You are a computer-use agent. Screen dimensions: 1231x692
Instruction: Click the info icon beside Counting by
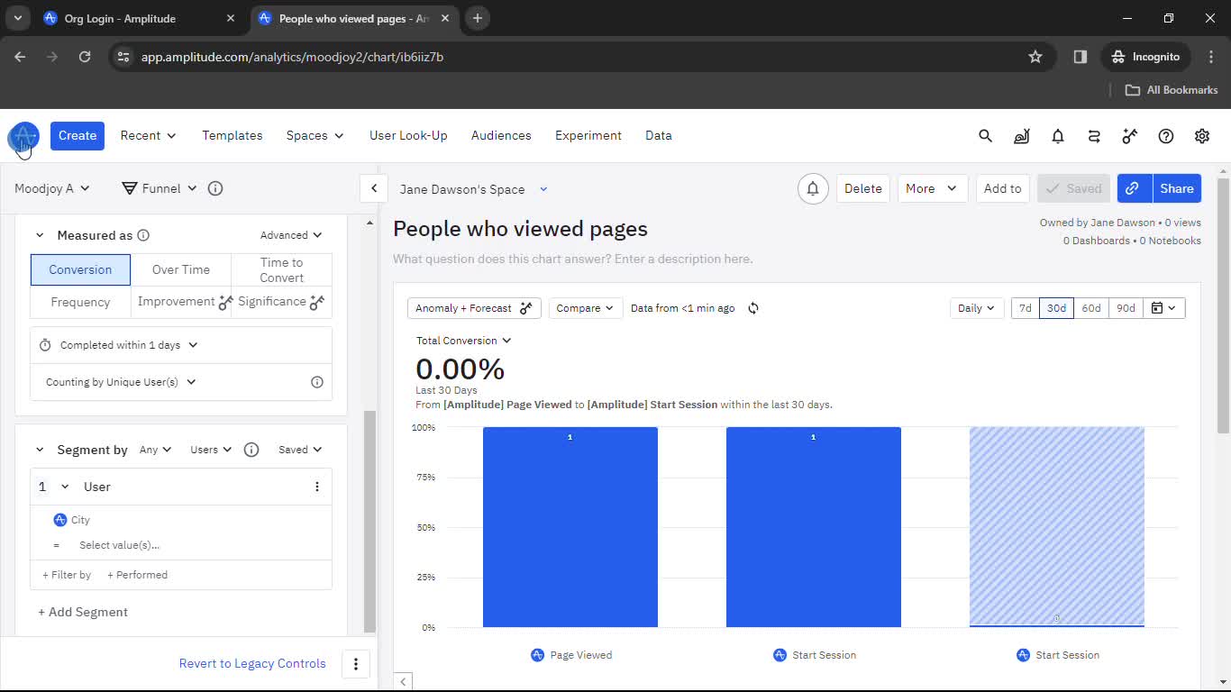click(317, 382)
